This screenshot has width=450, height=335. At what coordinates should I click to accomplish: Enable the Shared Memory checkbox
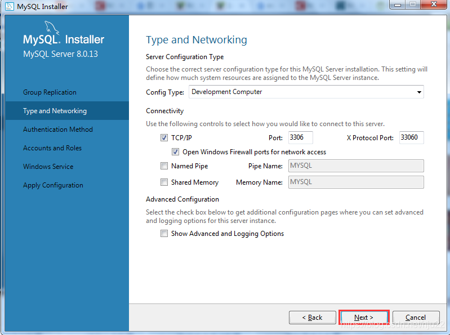[164, 182]
